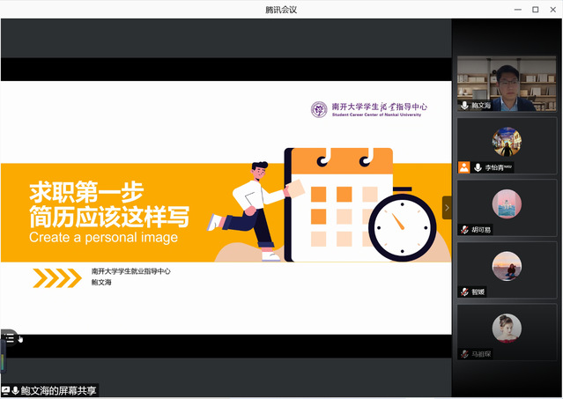Click the screen share icon beside 鲍文海的屏幕共享
The width and height of the screenshot is (563, 399).
tap(5, 390)
